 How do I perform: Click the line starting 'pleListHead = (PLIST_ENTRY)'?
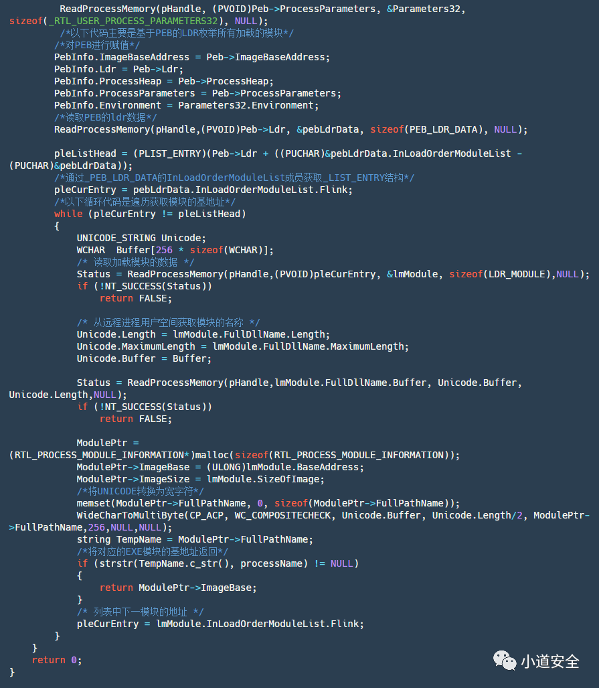click(x=288, y=153)
